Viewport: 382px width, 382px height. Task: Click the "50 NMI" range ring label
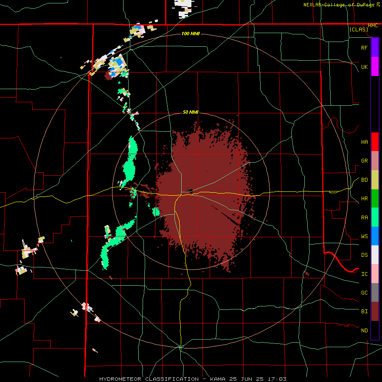pos(191,112)
